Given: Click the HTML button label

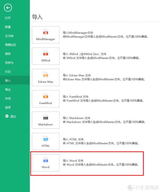Looking at the screenshot, I should (x=46, y=146).
